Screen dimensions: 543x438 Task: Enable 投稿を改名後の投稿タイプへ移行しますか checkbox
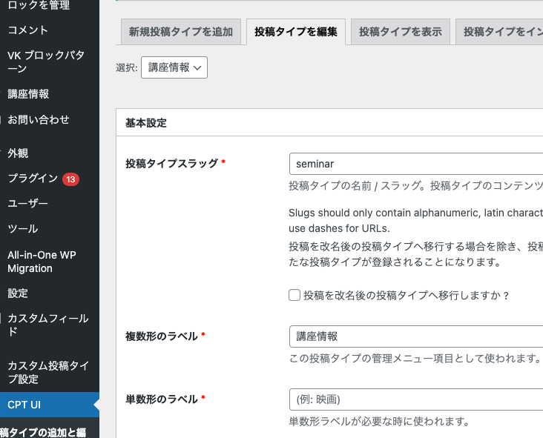point(294,295)
